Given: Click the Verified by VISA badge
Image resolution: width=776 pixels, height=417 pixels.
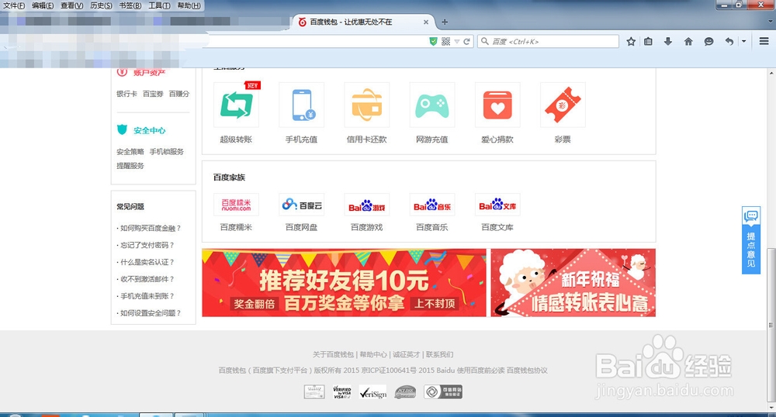Looking at the screenshot, I should 342,392.
